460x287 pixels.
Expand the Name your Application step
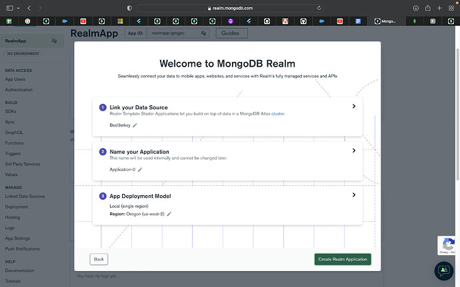click(x=353, y=150)
